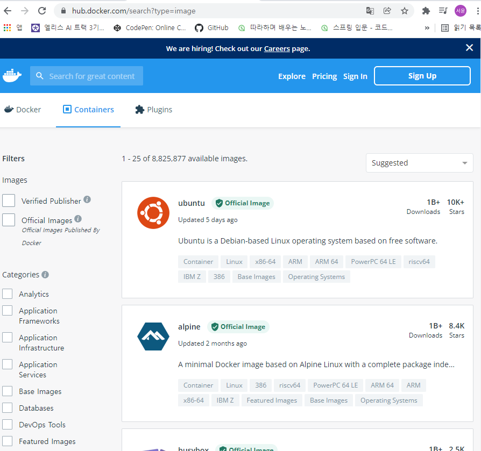Click the translate page icon in address bar

[370, 11]
